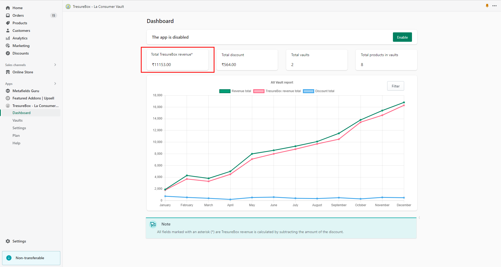
Task: Click the TresureBox logo in header
Action: [68, 7]
